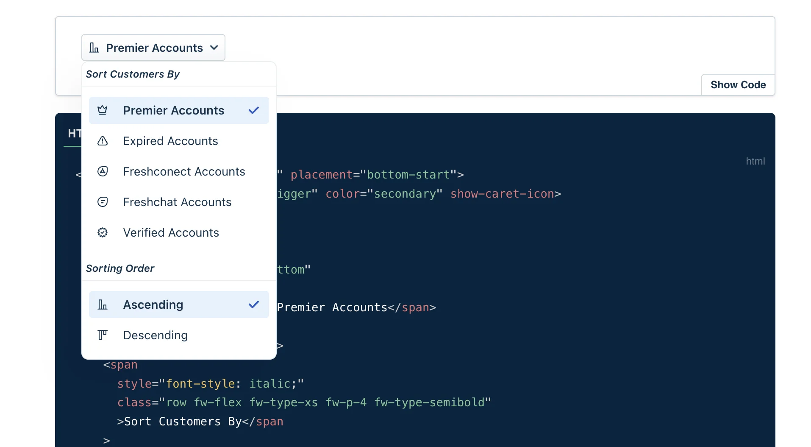
Task: Click the Sorting Order section heading
Action: [120, 268]
